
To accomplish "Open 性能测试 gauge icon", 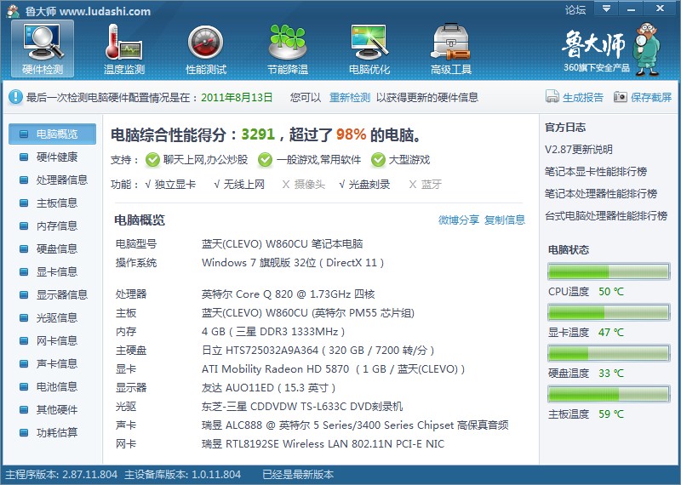I will (x=205, y=43).
